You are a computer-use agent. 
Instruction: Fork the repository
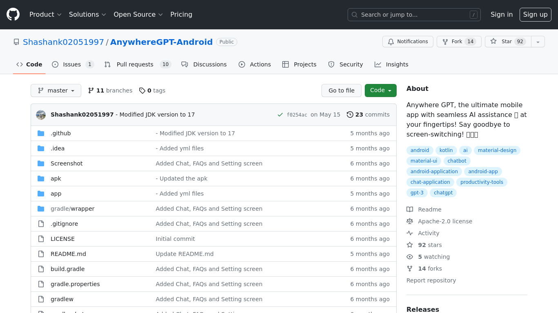pyautogui.click(x=459, y=42)
